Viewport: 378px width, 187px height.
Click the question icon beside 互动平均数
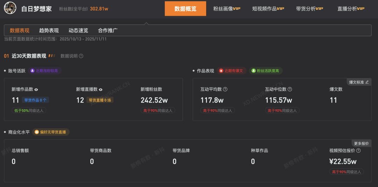point(225,89)
